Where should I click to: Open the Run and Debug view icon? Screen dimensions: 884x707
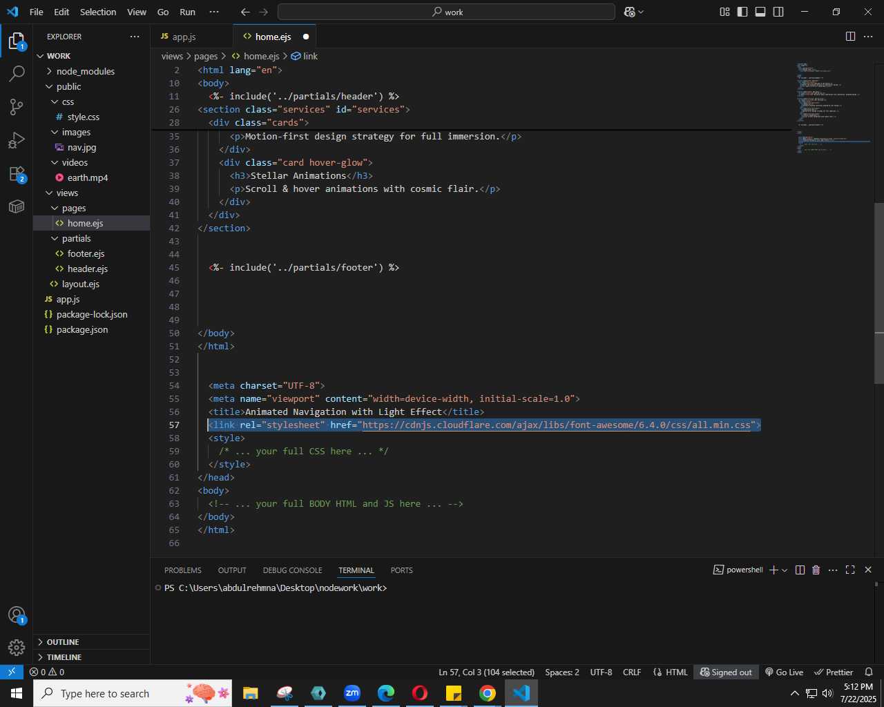17,140
